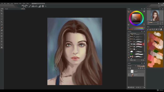The image size is (164, 92).
Task: Toggle the lock icon in Layers panel
Action: (x=130, y=68)
